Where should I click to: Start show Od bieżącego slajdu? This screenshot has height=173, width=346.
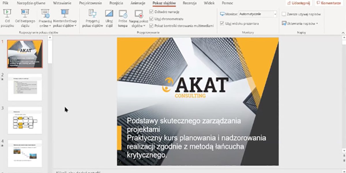(x=25, y=13)
